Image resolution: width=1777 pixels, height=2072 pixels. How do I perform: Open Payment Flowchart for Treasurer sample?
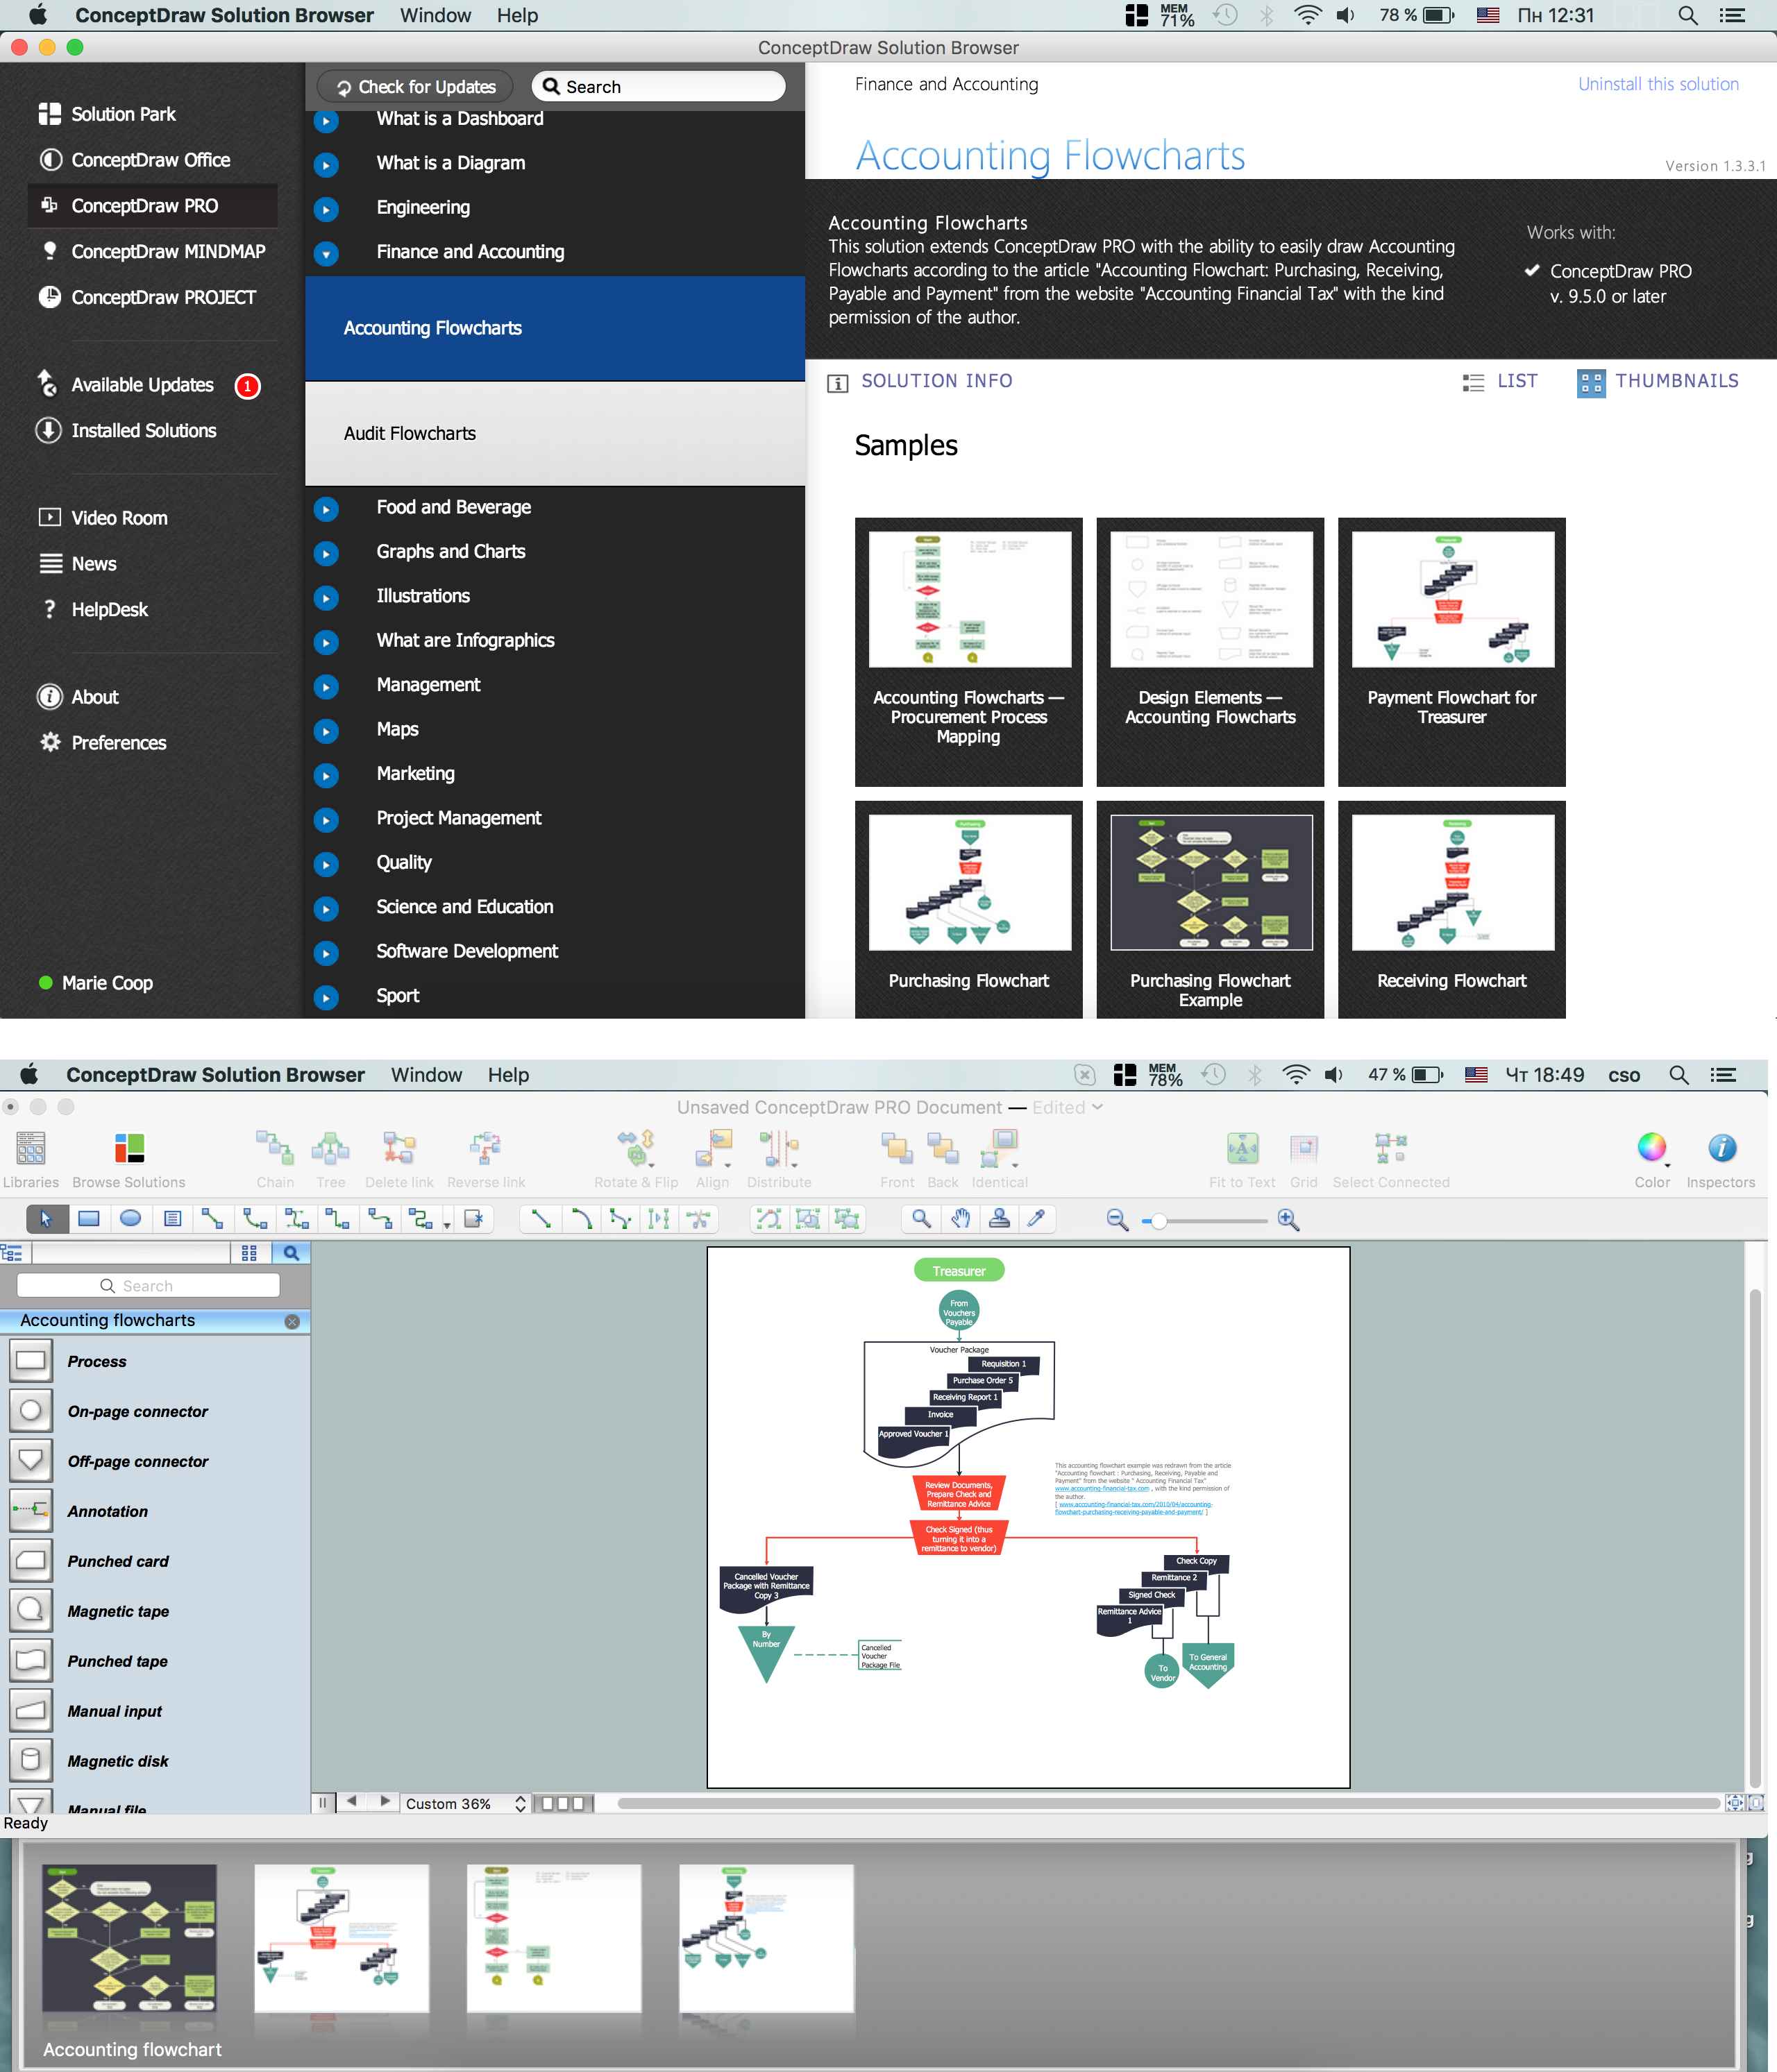[x=1451, y=652]
